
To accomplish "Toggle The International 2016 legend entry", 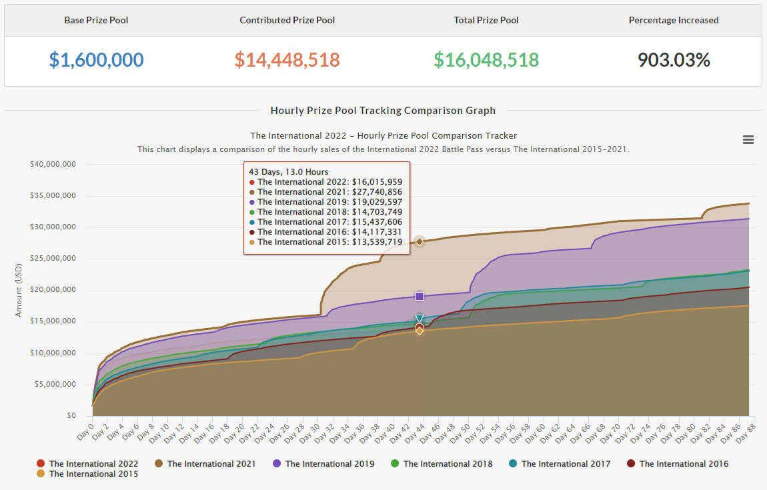I will [678, 463].
